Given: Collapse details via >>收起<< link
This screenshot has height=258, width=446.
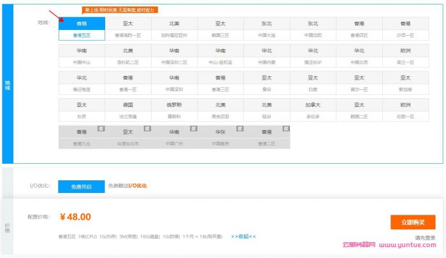Looking at the screenshot, I should tap(243, 236).
